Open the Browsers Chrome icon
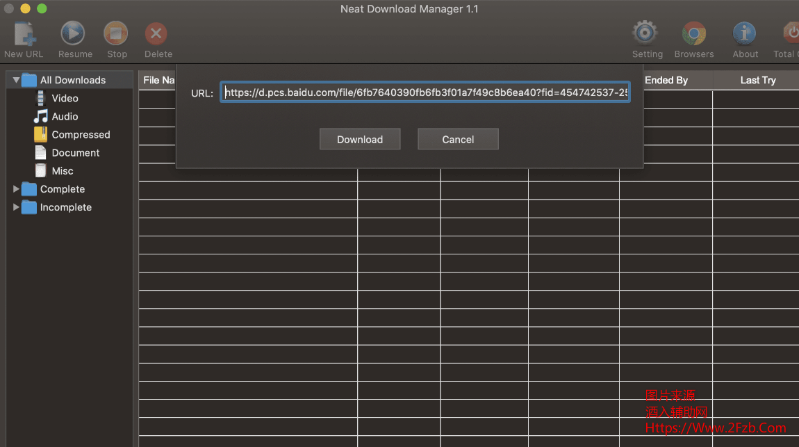799x447 pixels. point(694,33)
